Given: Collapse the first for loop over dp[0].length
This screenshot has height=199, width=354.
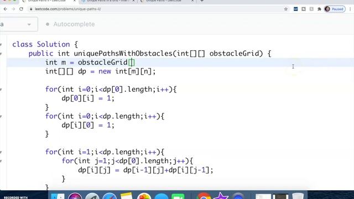Looking at the screenshot, I should click(x=1, y=90).
